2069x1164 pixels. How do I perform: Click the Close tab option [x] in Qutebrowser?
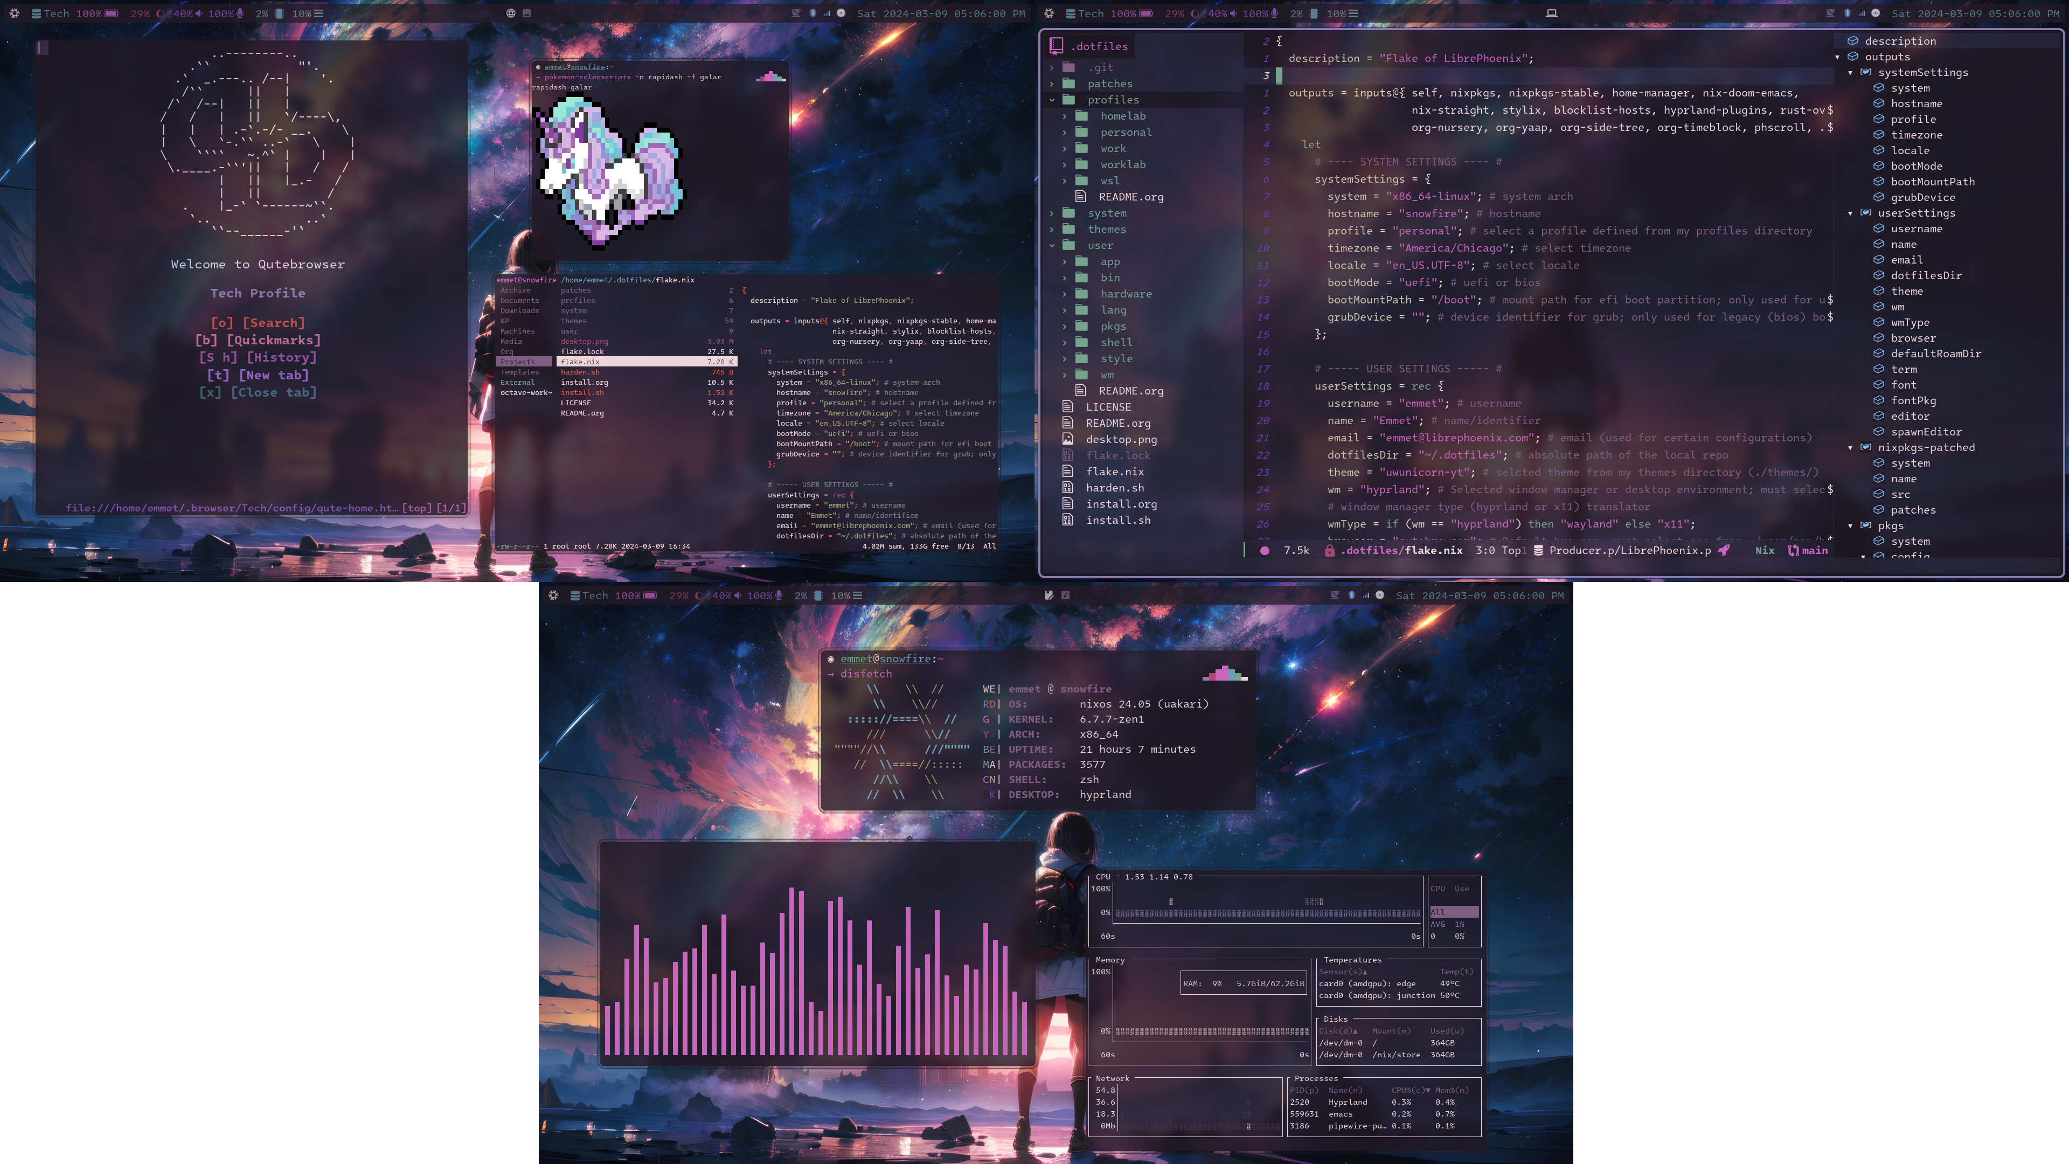pos(257,392)
